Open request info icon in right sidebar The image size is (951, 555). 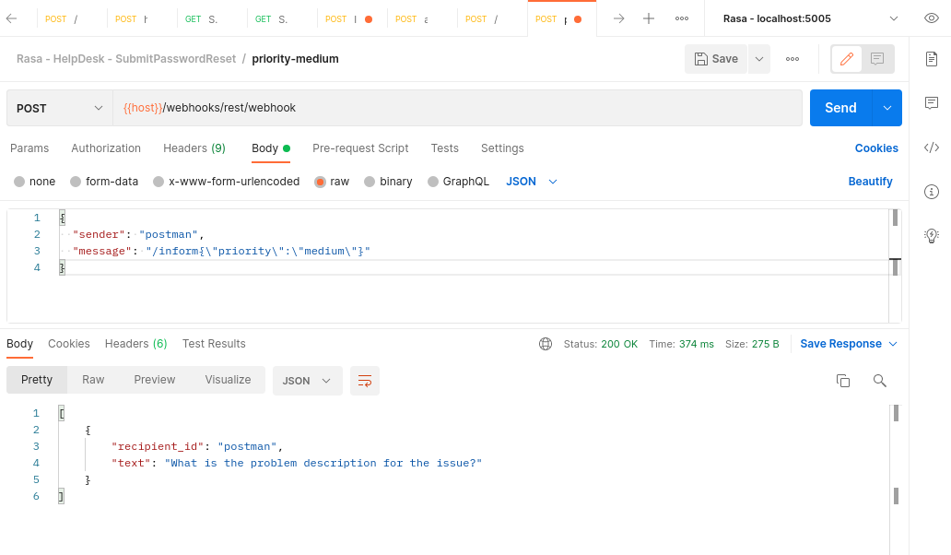coord(931,192)
